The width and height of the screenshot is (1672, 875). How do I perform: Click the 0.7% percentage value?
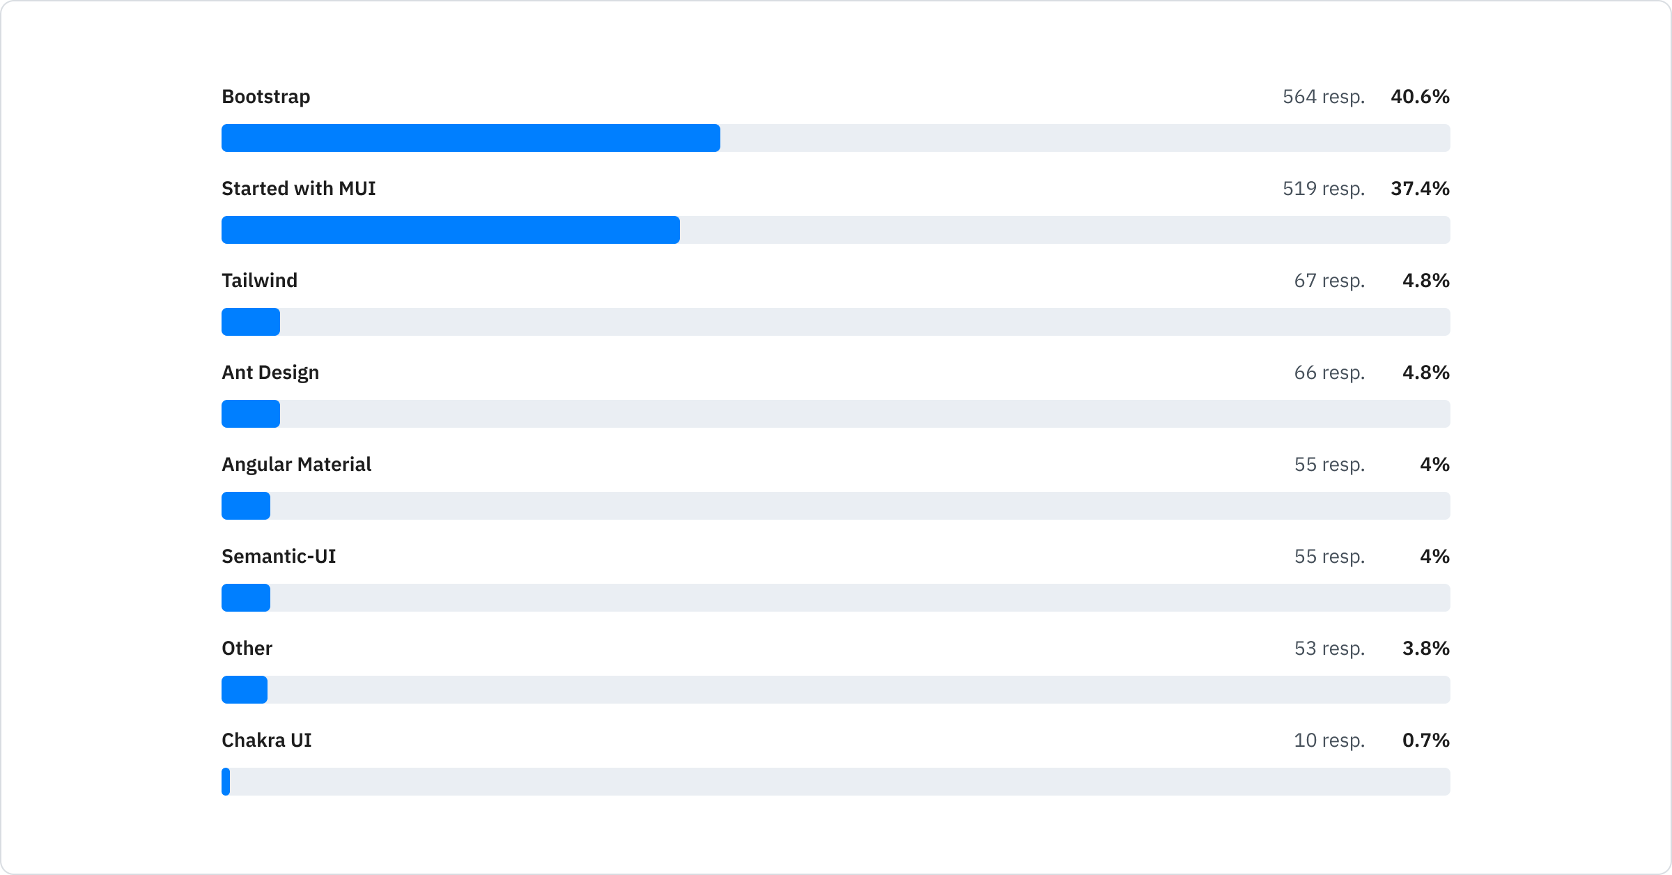1425,741
